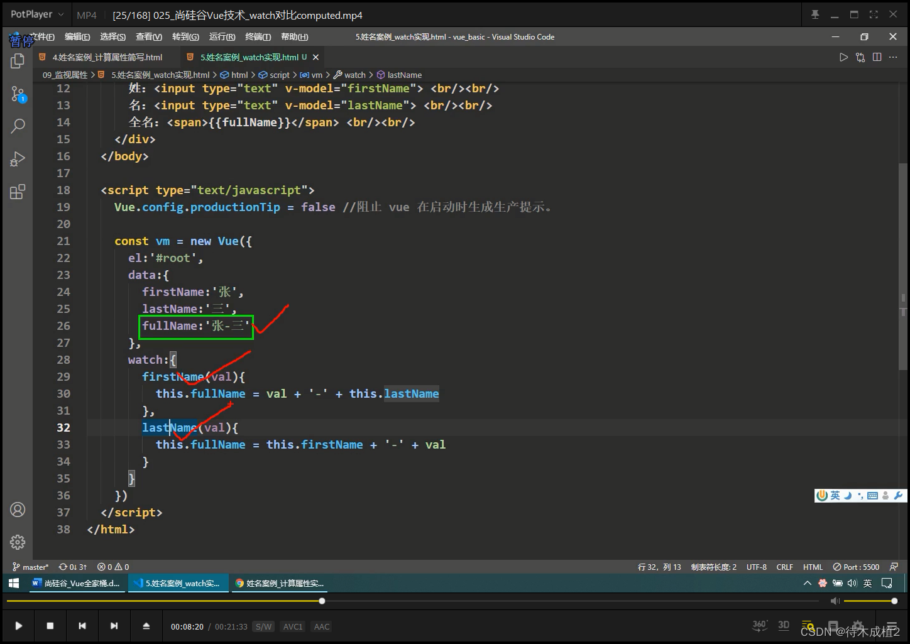Screen dimensions: 910x644
Task: Switch to the Word document in the taskbar
Action: point(77,583)
